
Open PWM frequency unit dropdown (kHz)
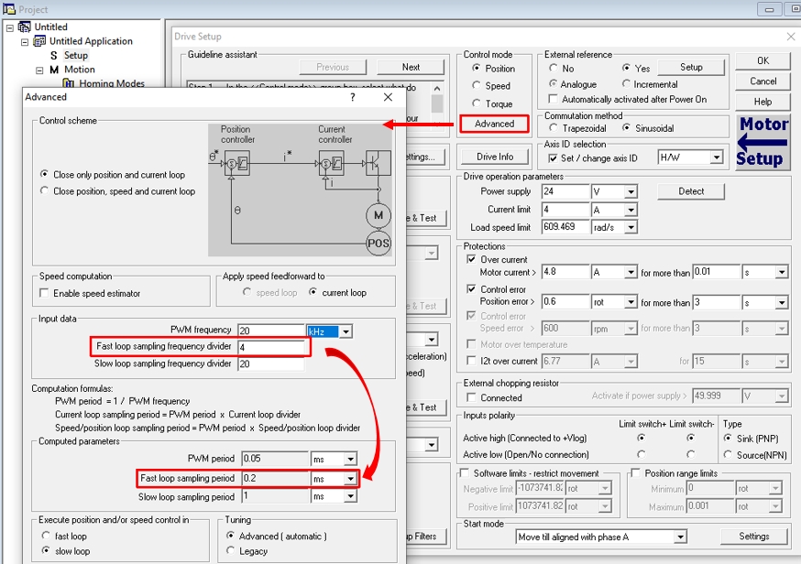point(346,331)
